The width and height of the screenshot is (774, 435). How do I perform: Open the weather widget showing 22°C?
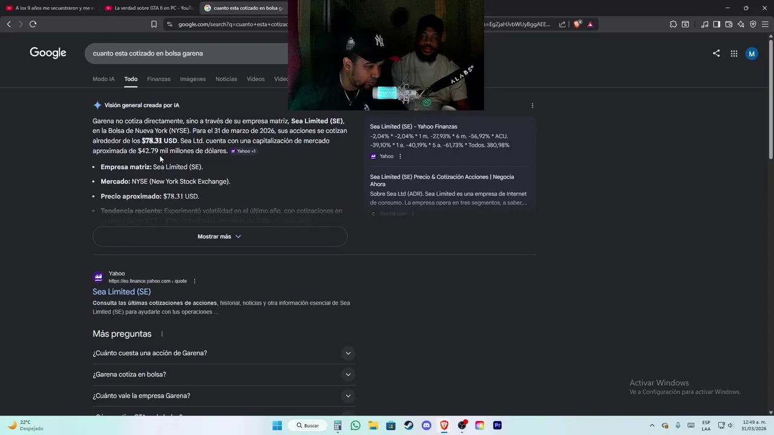coord(25,425)
